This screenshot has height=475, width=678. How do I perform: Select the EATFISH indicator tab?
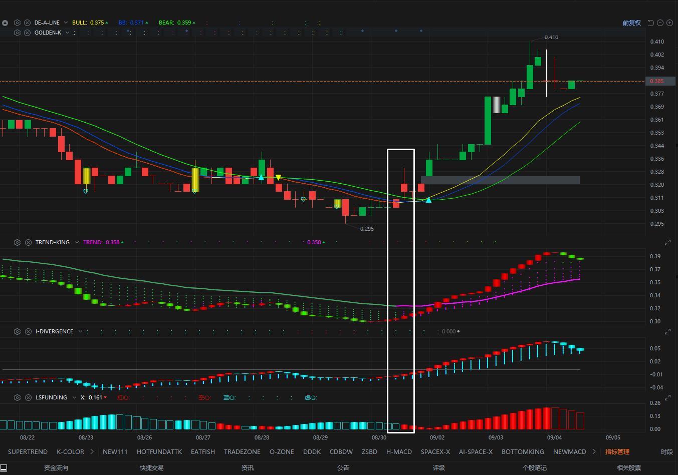click(x=203, y=451)
